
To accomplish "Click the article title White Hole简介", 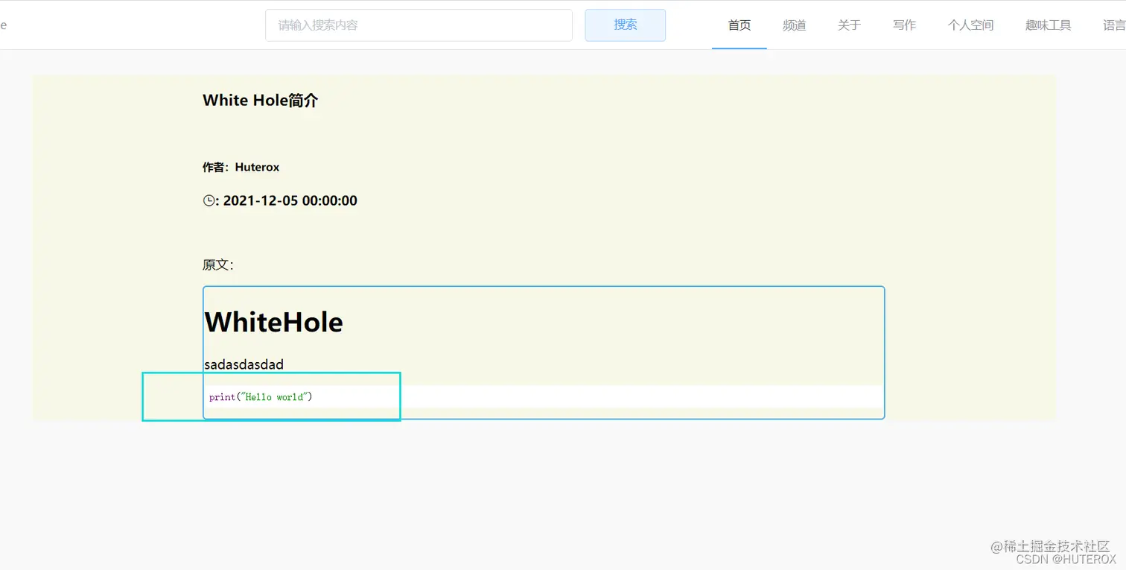I will (x=260, y=100).
